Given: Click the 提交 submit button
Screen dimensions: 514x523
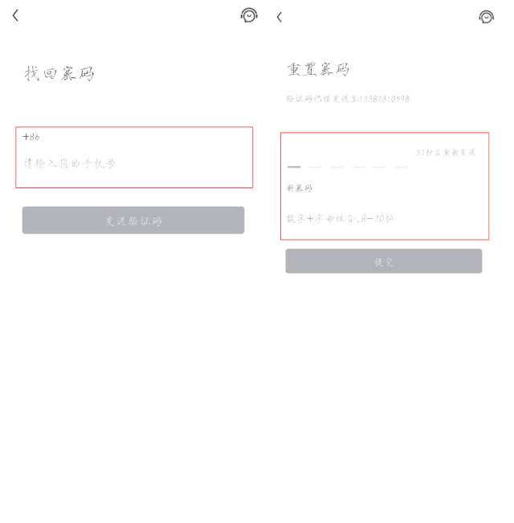Looking at the screenshot, I should point(384,261).
